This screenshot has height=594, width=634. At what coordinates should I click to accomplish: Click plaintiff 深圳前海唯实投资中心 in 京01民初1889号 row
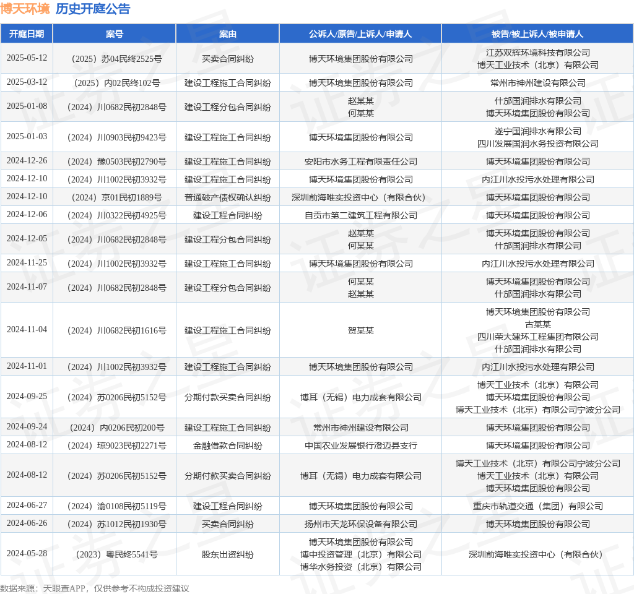(x=361, y=197)
